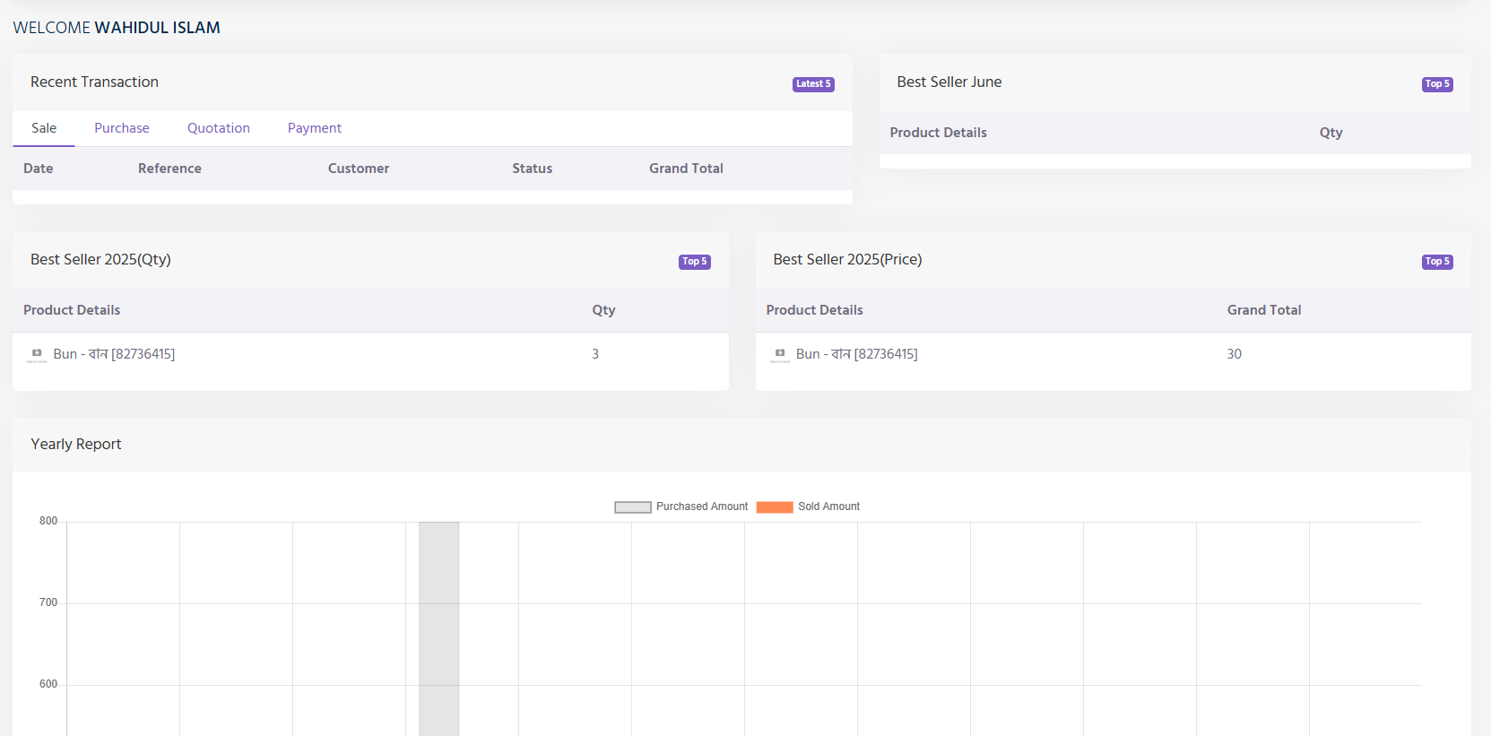Click the gray Purchased Amount legend swatch
1491x736 pixels.
633,507
